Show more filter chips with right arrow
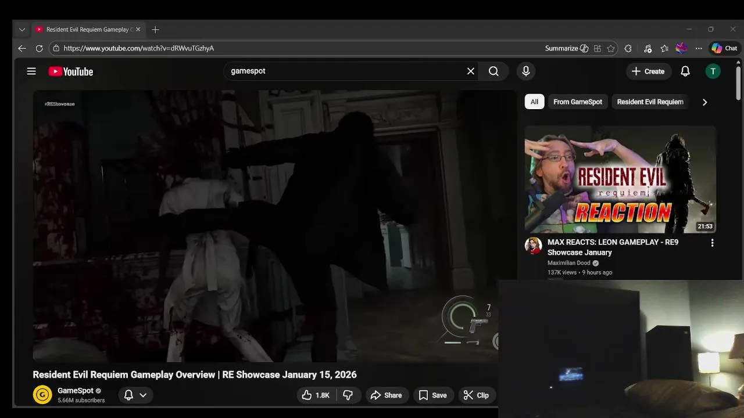Viewport: 744px width, 418px height. pyautogui.click(x=704, y=102)
